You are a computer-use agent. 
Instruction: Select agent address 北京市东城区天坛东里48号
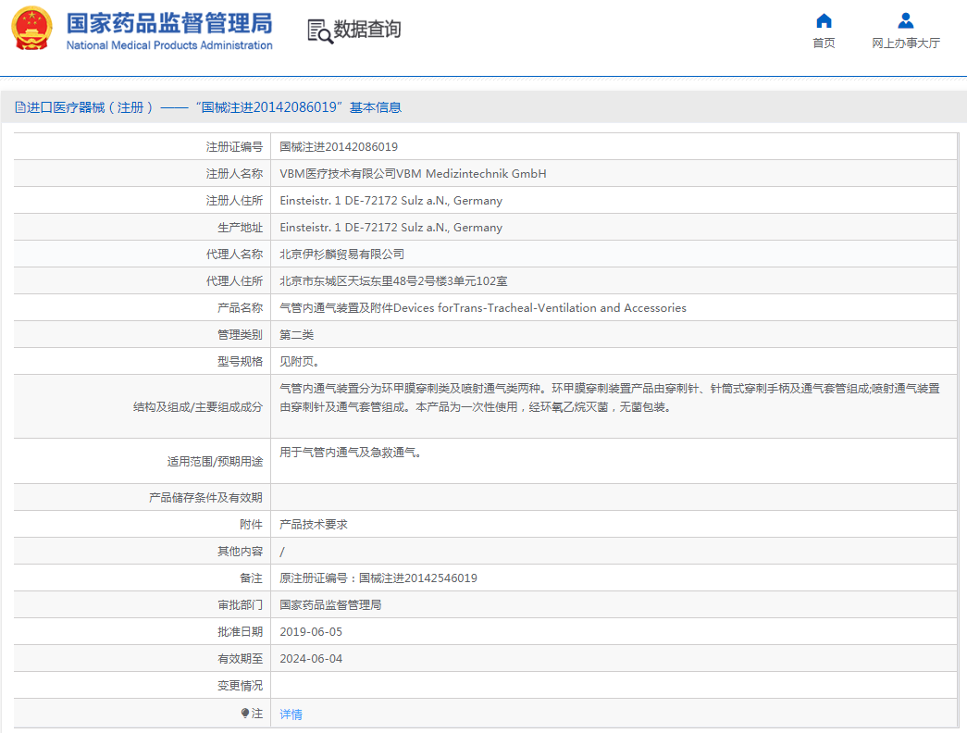click(393, 280)
